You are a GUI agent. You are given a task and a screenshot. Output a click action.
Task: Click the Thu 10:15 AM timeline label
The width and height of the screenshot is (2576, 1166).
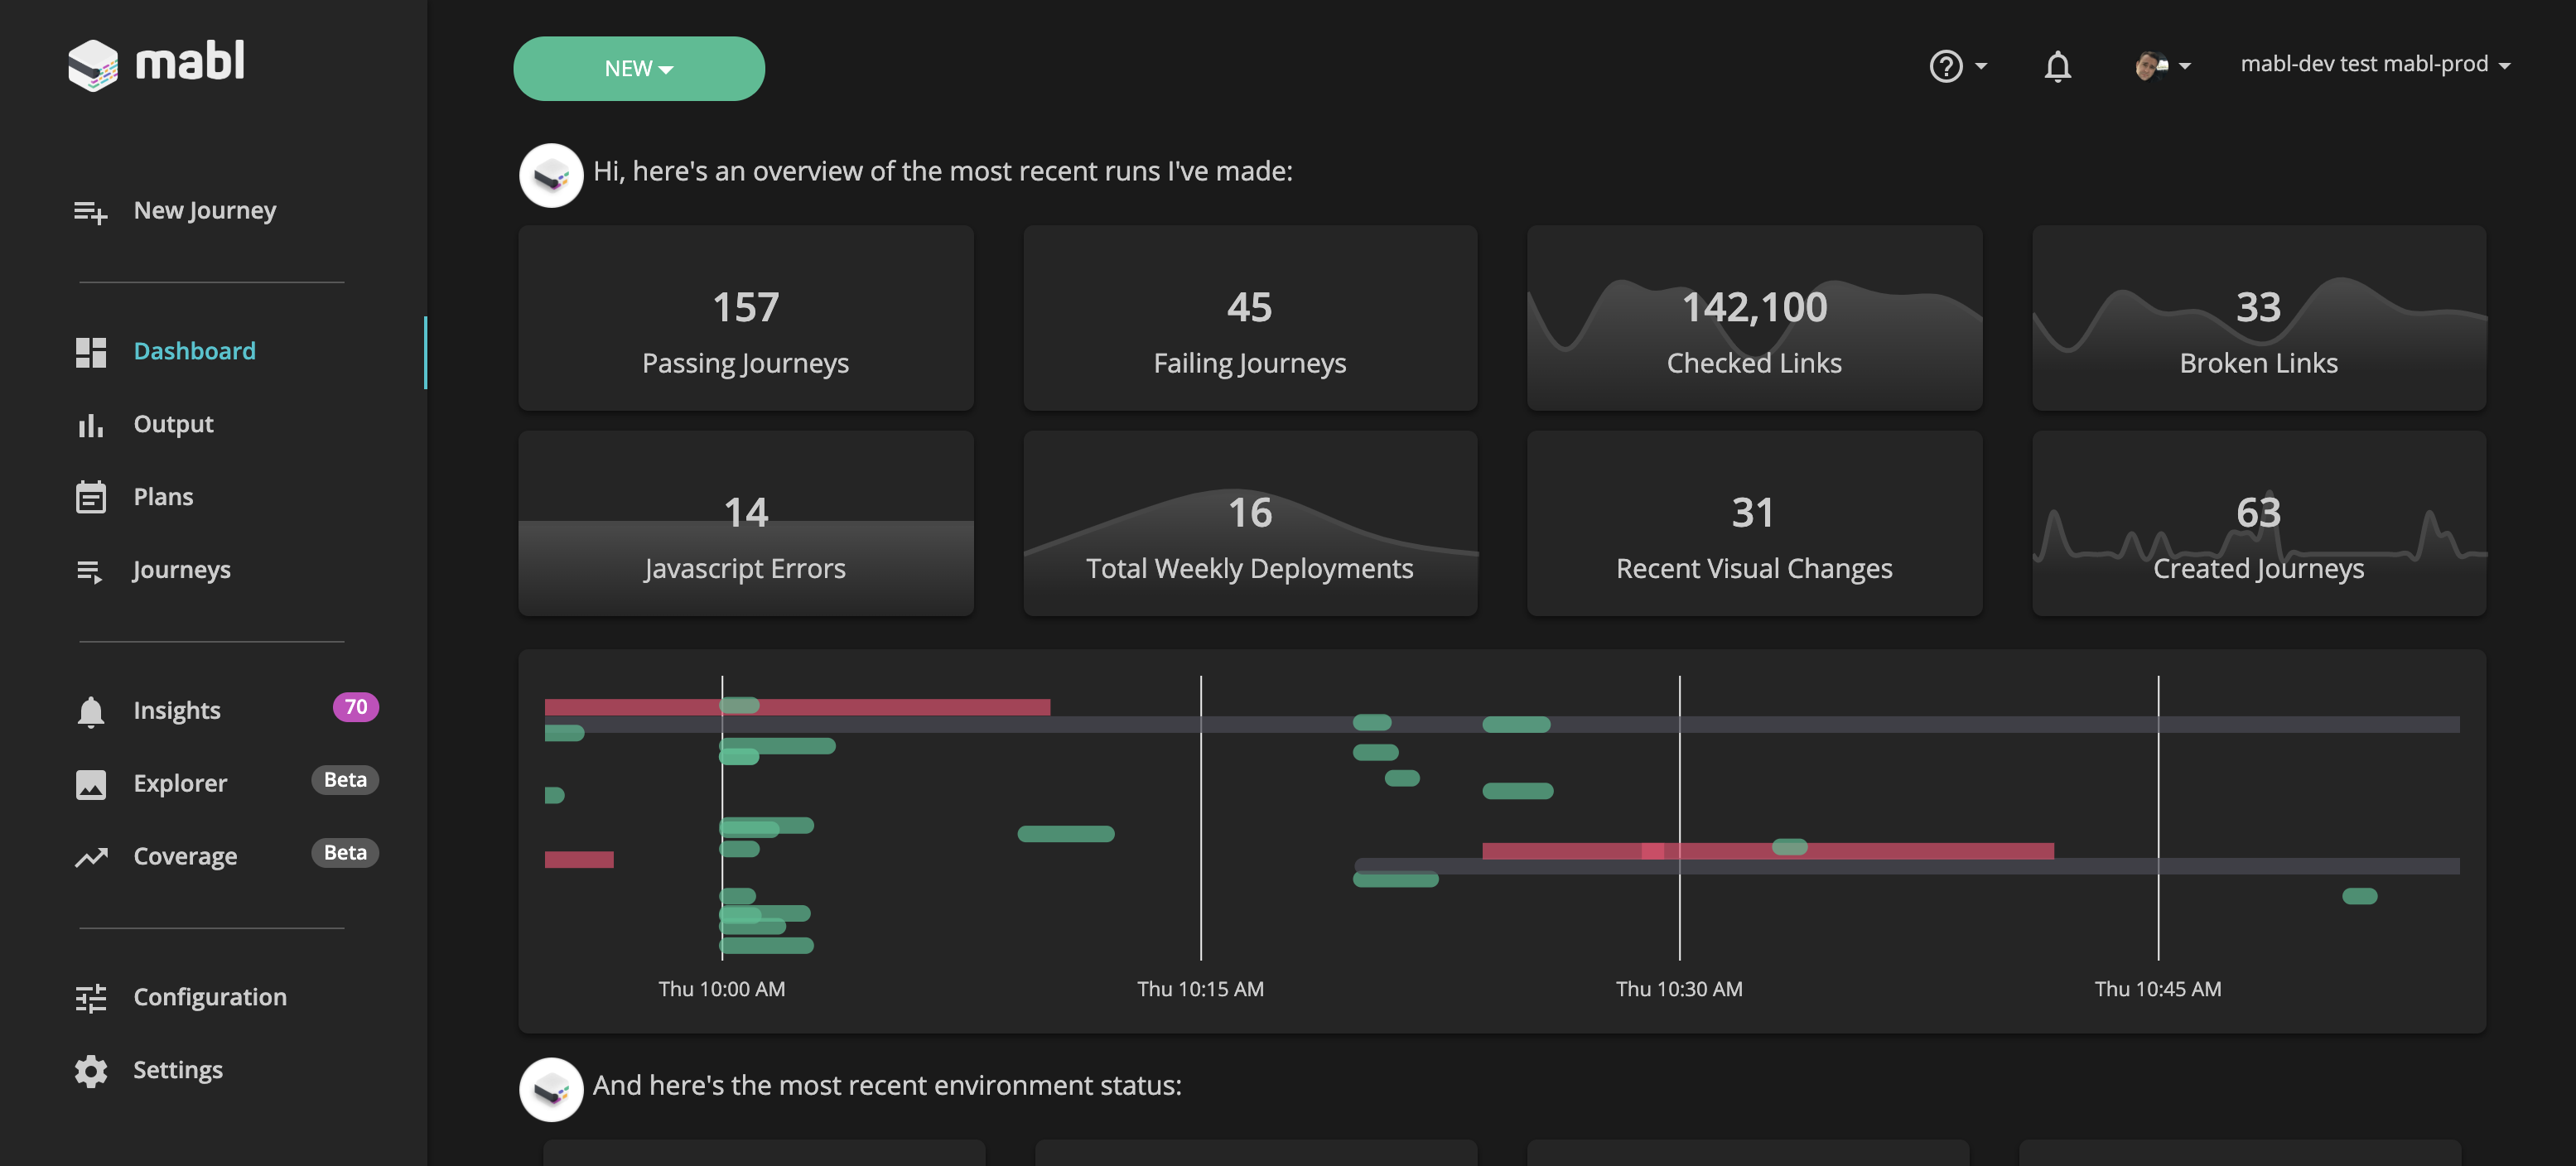point(1200,989)
